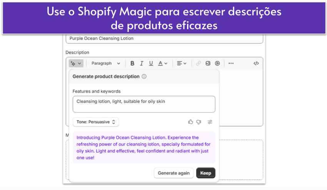Open the text color picker
Viewport: 327px width, 190px height.
pyautogui.click(x=163, y=63)
